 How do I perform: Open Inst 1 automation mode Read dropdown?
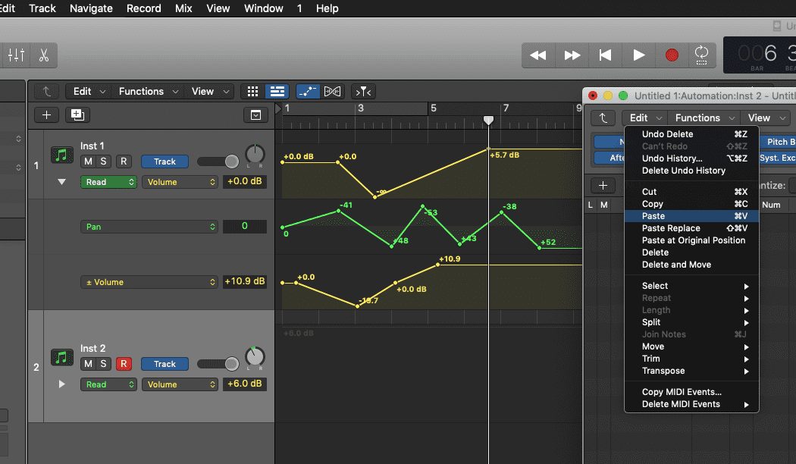(x=110, y=182)
